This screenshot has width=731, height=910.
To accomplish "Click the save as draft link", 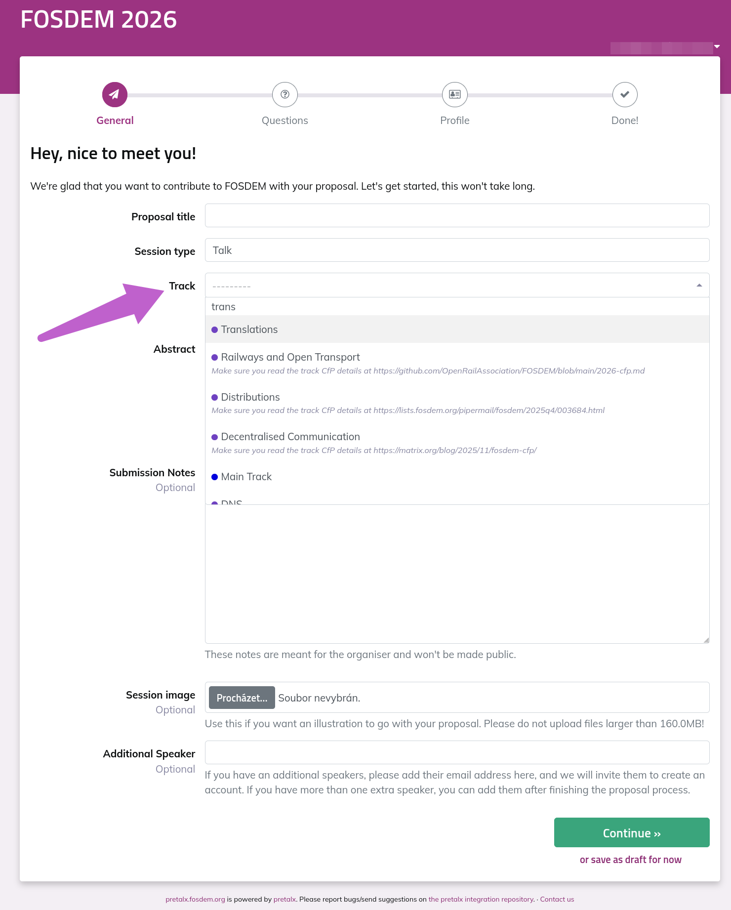I will pyautogui.click(x=631, y=859).
